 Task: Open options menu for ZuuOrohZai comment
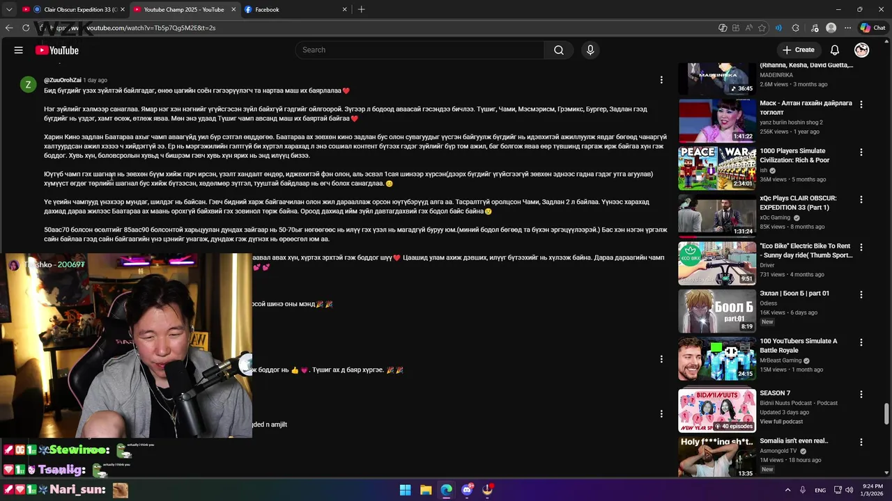(x=661, y=80)
